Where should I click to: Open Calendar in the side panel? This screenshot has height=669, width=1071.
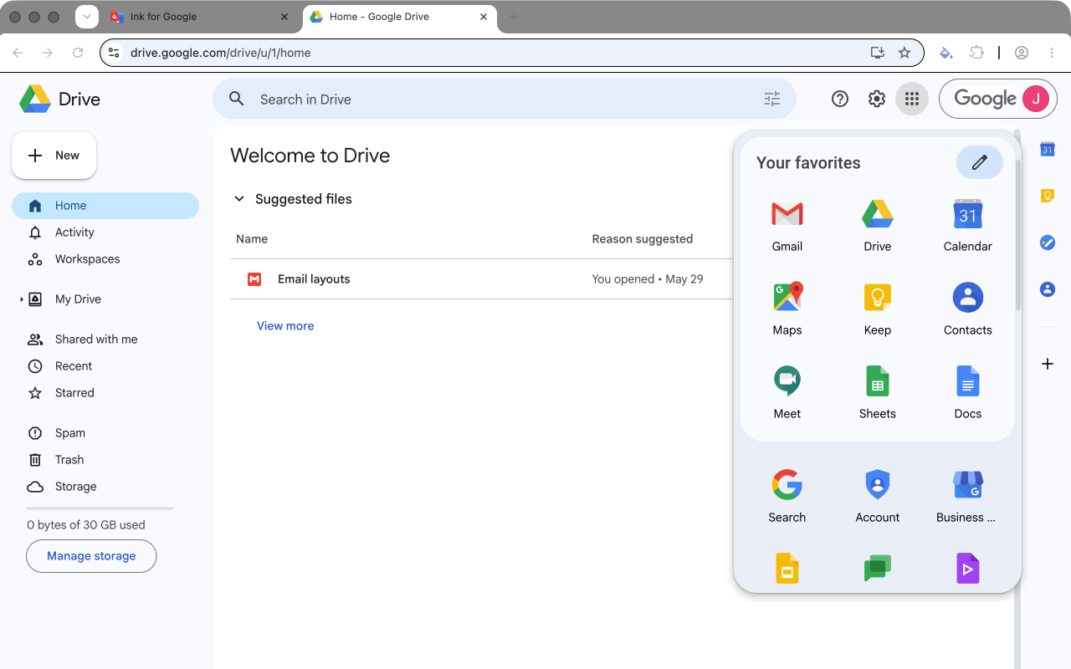pyautogui.click(x=1048, y=149)
